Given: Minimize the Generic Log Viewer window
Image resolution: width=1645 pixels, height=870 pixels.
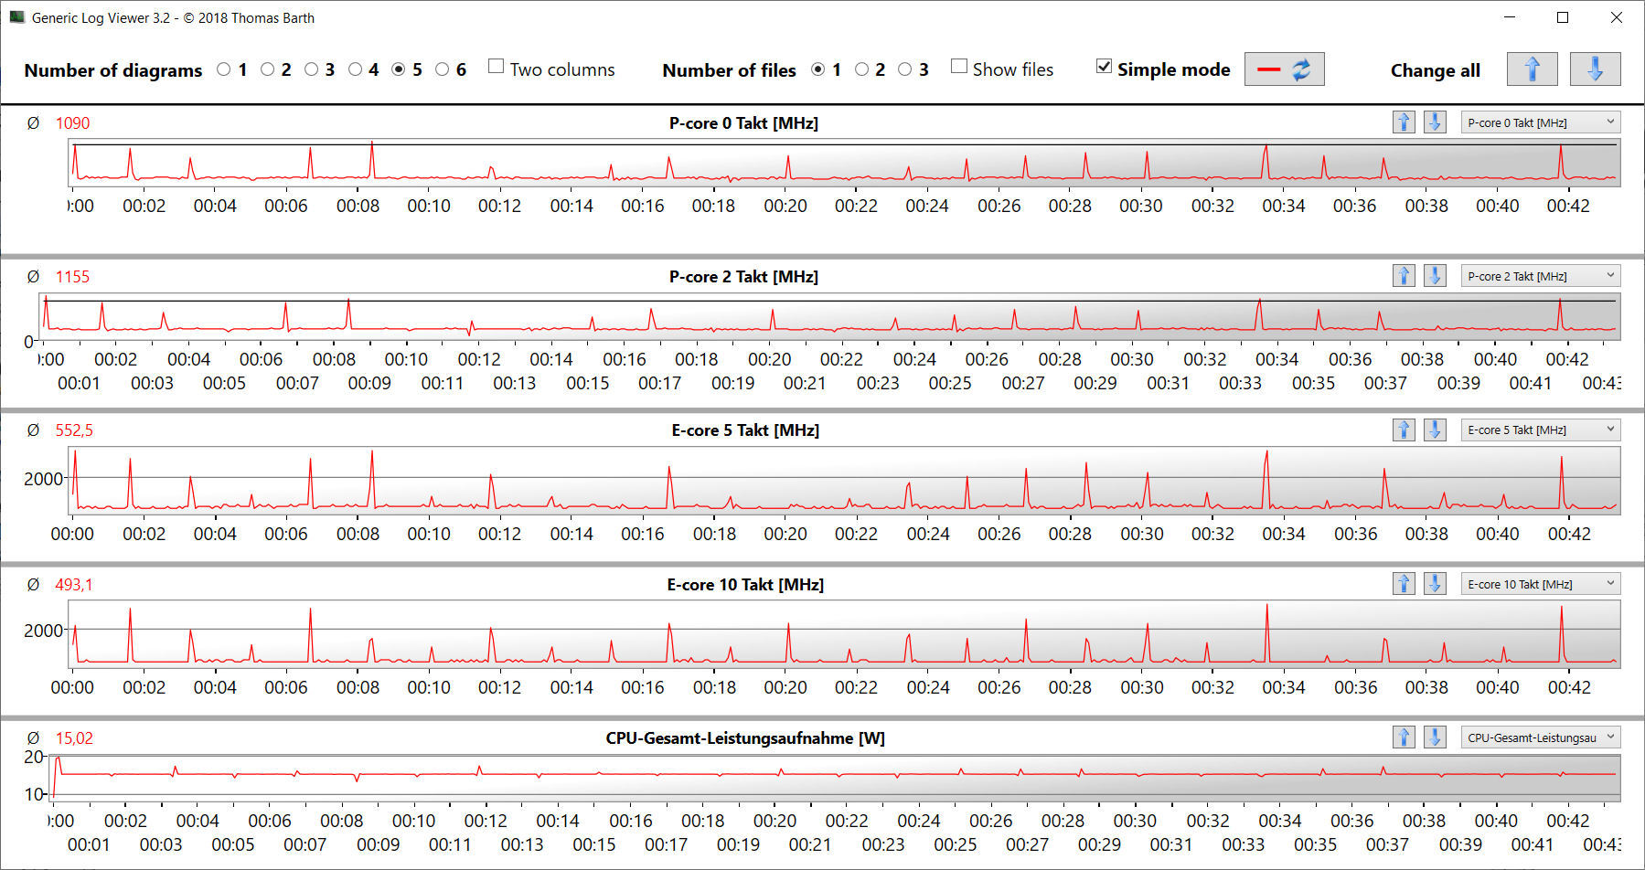Looking at the screenshot, I should click(1510, 17).
